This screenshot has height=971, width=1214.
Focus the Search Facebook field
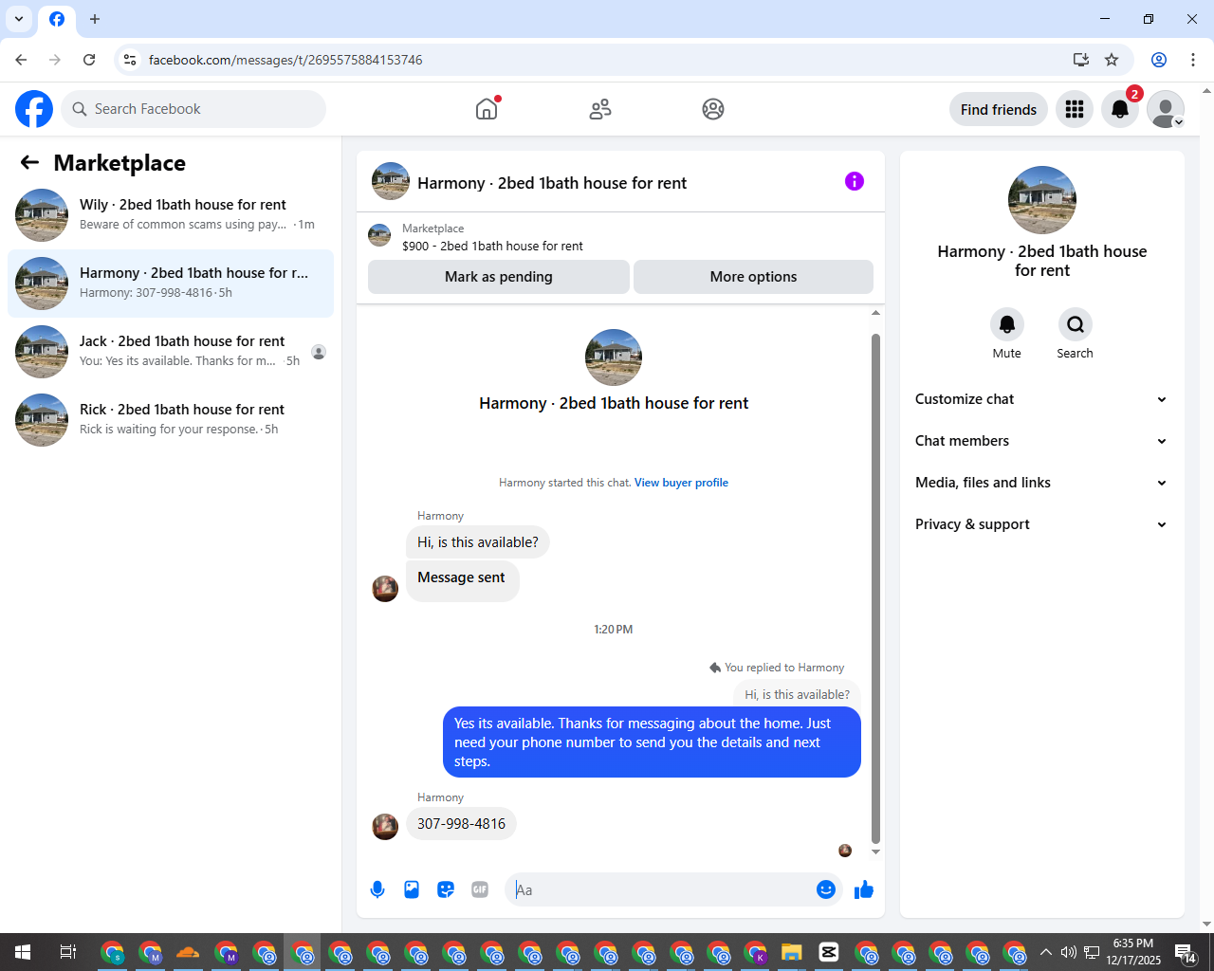[193, 109]
